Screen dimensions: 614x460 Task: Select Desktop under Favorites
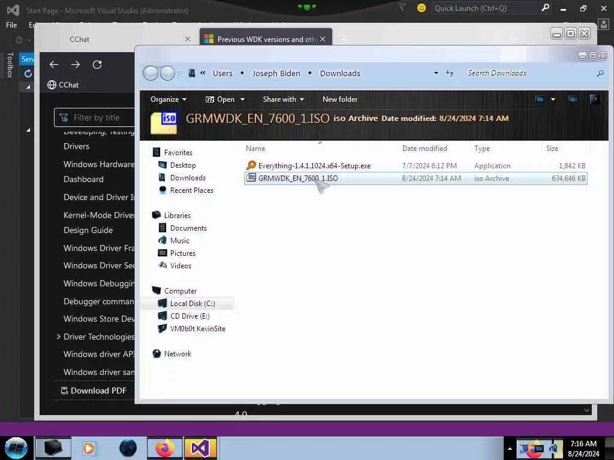183,165
